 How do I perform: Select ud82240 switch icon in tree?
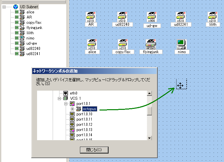(x=22, y=49)
